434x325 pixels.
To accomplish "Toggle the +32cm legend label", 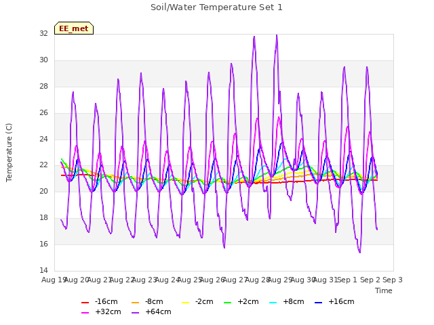I will point(108,311).
